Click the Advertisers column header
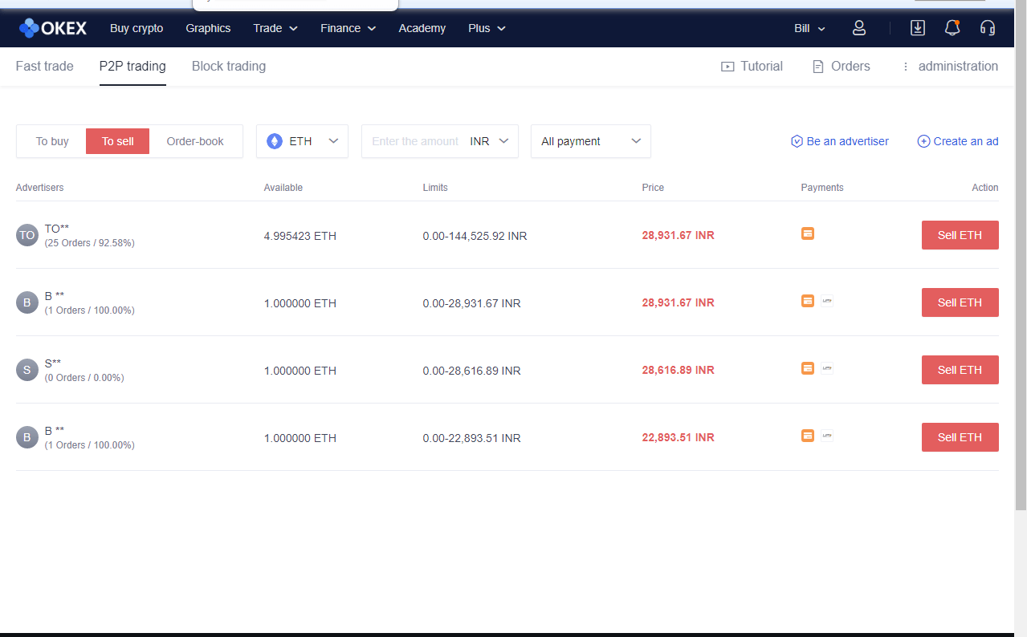Screen dimensions: 1027x637 (39, 188)
